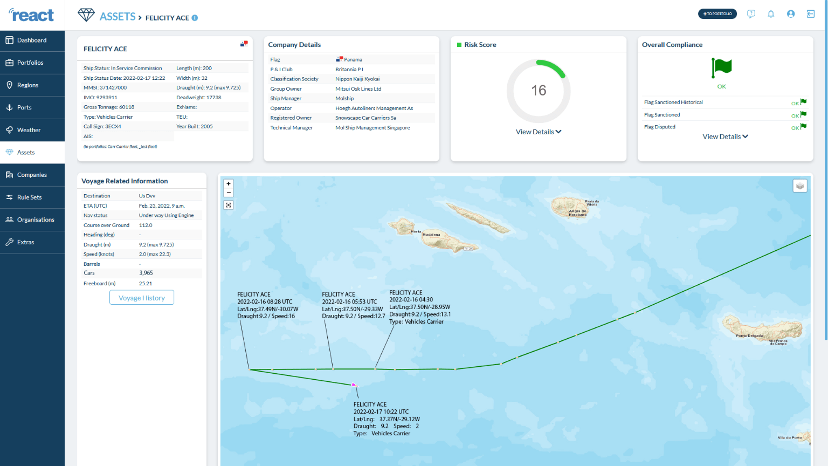Image resolution: width=828 pixels, height=466 pixels.
Task: Open the map layers control
Action: click(800, 186)
